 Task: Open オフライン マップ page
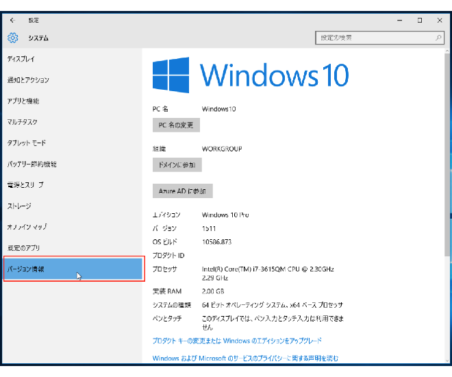pos(73,227)
